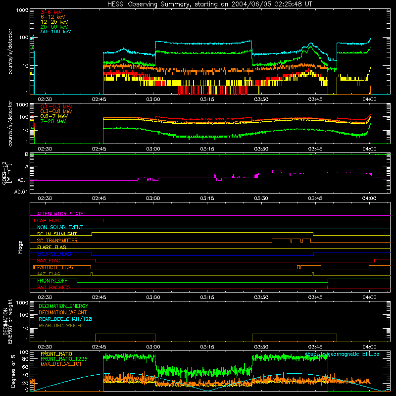
Task: Select the SC_IN_SUNLIGHT flag label
Action: pos(57,234)
